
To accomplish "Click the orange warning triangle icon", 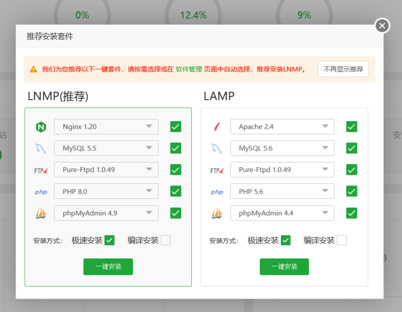I will tap(33, 69).
